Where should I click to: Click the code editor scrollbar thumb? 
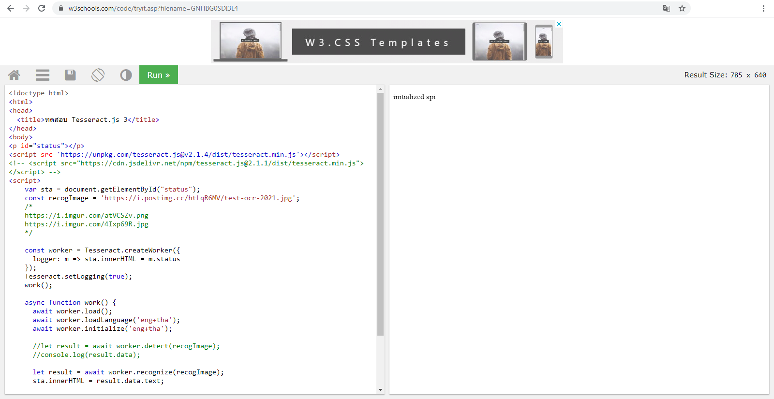[x=380, y=214]
